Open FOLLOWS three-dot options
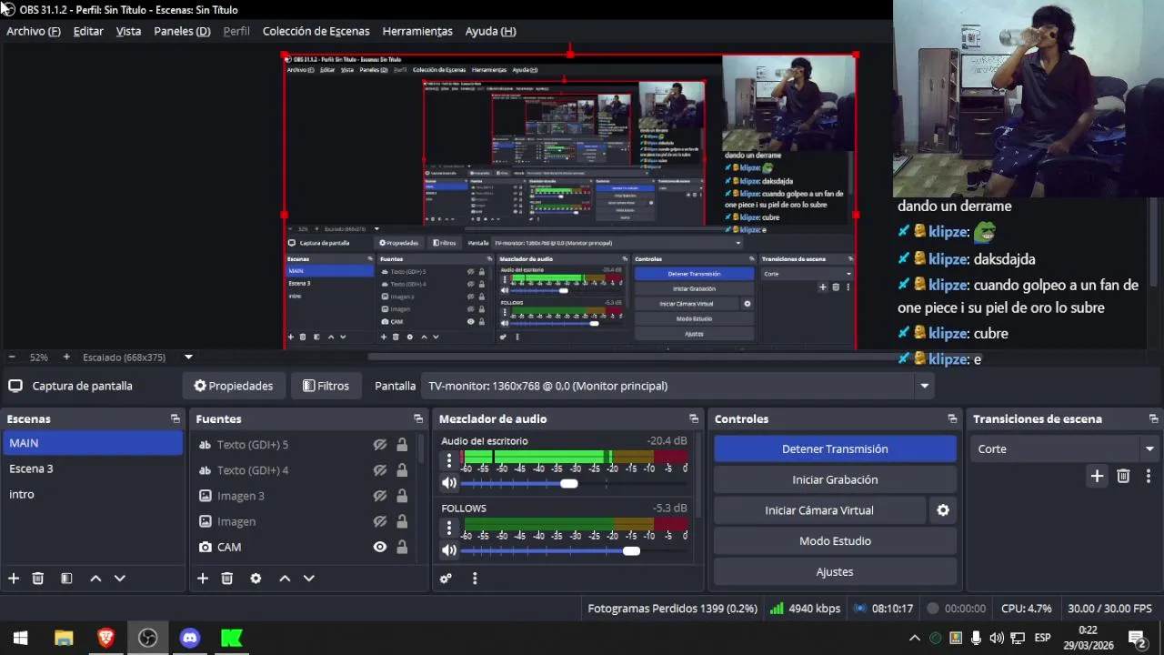 [448, 529]
